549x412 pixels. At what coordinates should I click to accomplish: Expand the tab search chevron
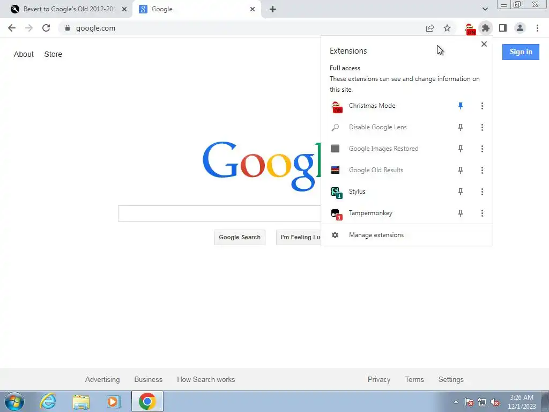[485, 9]
